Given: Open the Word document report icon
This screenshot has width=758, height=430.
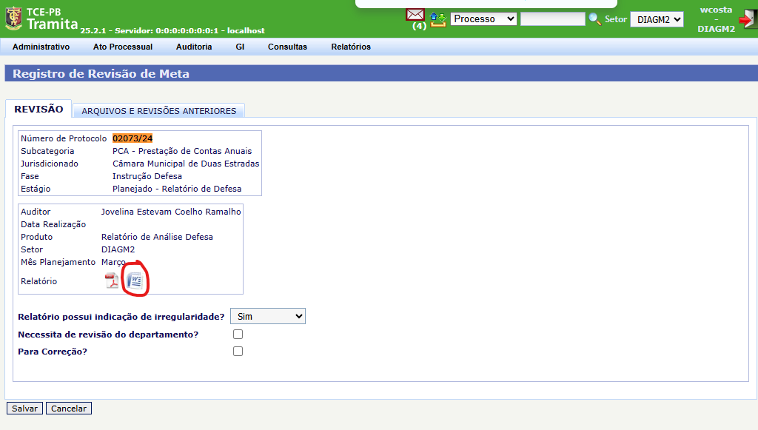Looking at the screenshot, I should tap(135, 280).
